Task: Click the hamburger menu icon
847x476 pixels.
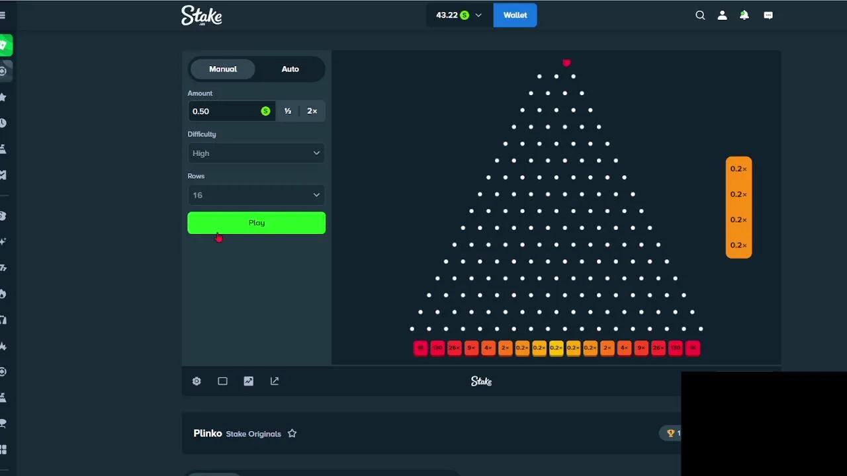Action: tap(3, 15)
